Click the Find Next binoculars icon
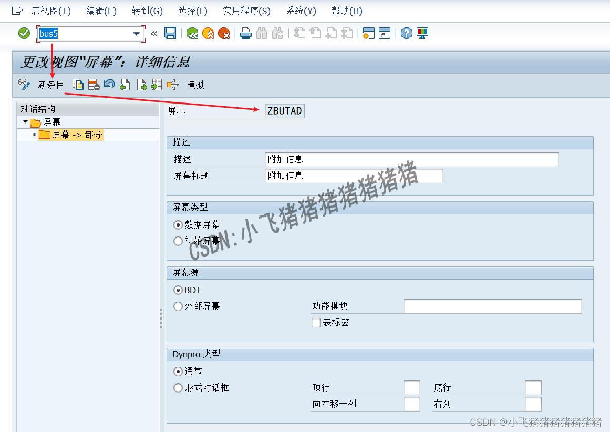 [x=277, y=34]
